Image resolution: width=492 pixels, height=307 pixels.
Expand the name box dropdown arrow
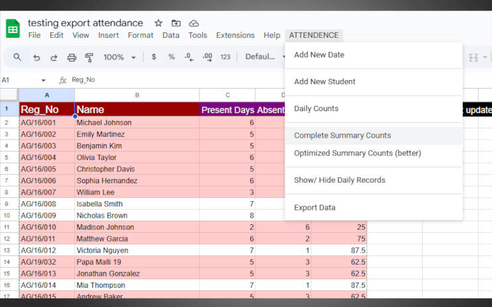(43, 81)
